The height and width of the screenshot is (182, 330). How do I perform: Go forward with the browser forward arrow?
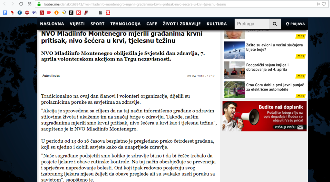click(x=13, y=4)
